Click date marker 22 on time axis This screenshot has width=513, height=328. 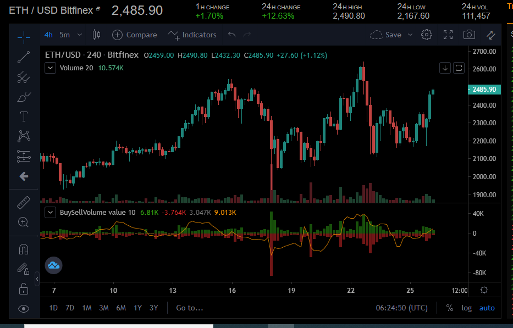pos(351,291)
